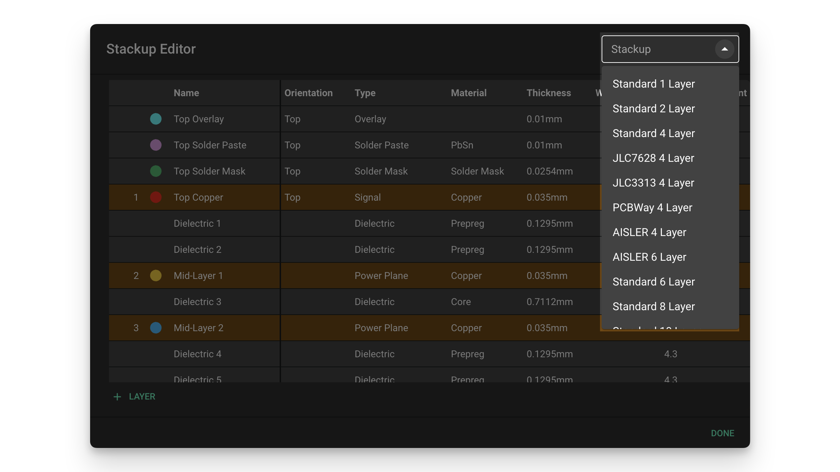Image resolution: width=840 pixels, height=472 pixels.
Task: Choose Standard 4 Layer stackup
Action: click(670, 133)
